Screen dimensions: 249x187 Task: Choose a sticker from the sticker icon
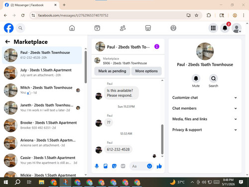[114, 166]
